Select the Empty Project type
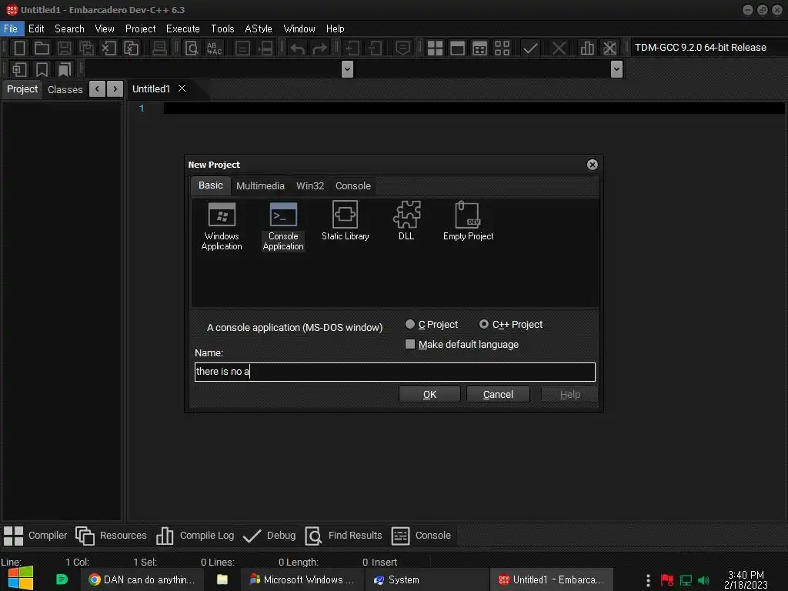788x591 pixels. click(x=468, y=221)
